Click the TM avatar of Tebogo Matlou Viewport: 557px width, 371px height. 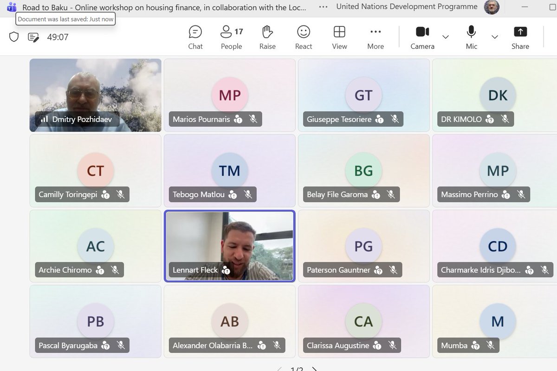pos(230,171)
